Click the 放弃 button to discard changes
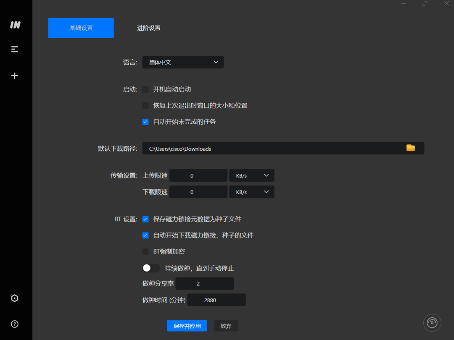This screenshot has height=340, width=454. [225, 325]
